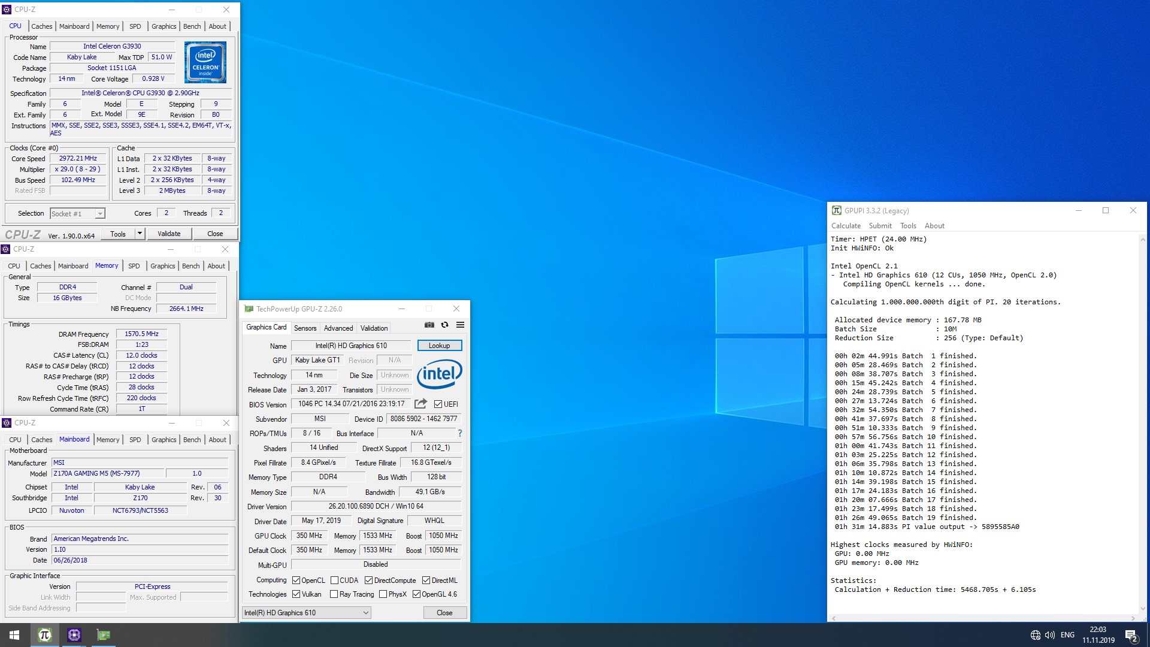This screenshot has width=1150, height=647.
Task: Click the GPU-Z refresh icon
Action: (x=444, y=325)
